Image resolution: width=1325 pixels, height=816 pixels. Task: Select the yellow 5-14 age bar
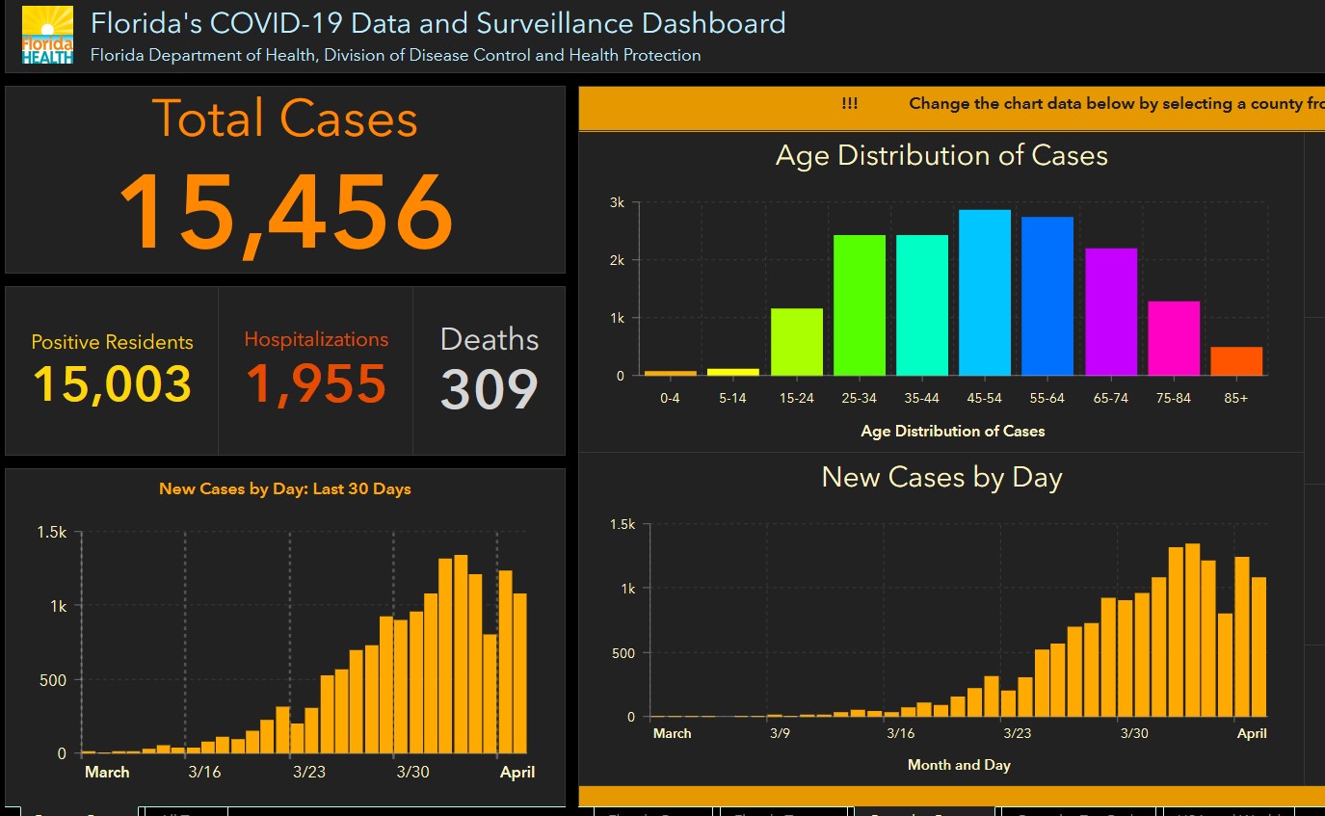click(733, 372)
